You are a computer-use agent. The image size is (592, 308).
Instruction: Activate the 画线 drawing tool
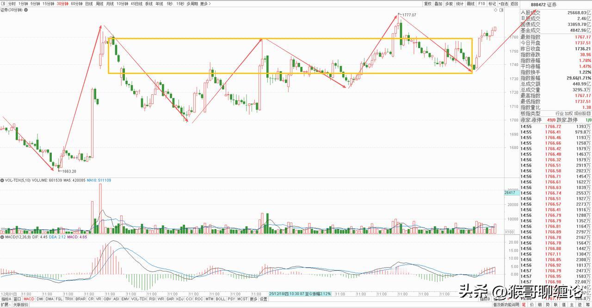tap(471, 3)
